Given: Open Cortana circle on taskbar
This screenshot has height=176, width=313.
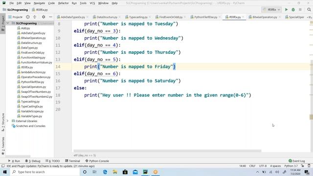Looking at the screenshot, I should click(x=85, y=172).
